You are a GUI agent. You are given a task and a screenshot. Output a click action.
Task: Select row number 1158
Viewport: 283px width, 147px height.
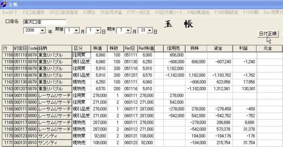click(x=8, y=55)
